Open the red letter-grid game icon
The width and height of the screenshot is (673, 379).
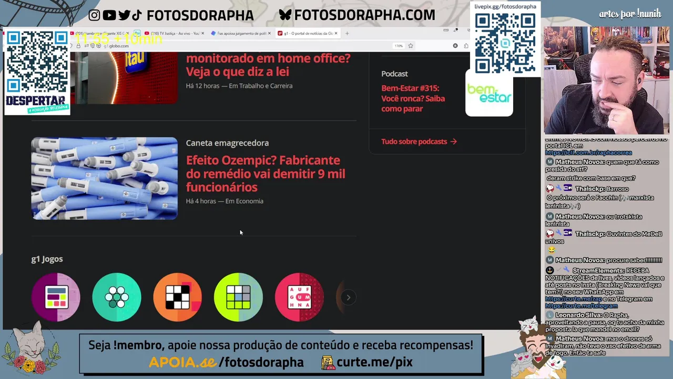pyautogui.click(x=299, y=297)
